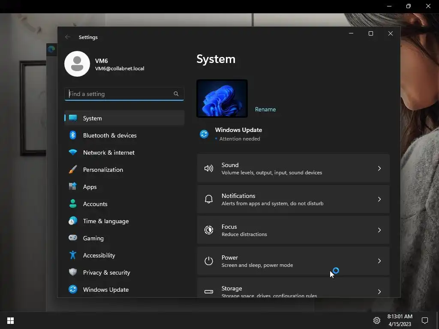The image size is (439, 329).
Task: Go back with the Settings arrow
Action: click(x=67, y=37)
